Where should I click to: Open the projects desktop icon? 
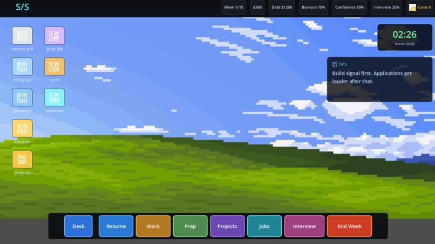tap(22, 159)
